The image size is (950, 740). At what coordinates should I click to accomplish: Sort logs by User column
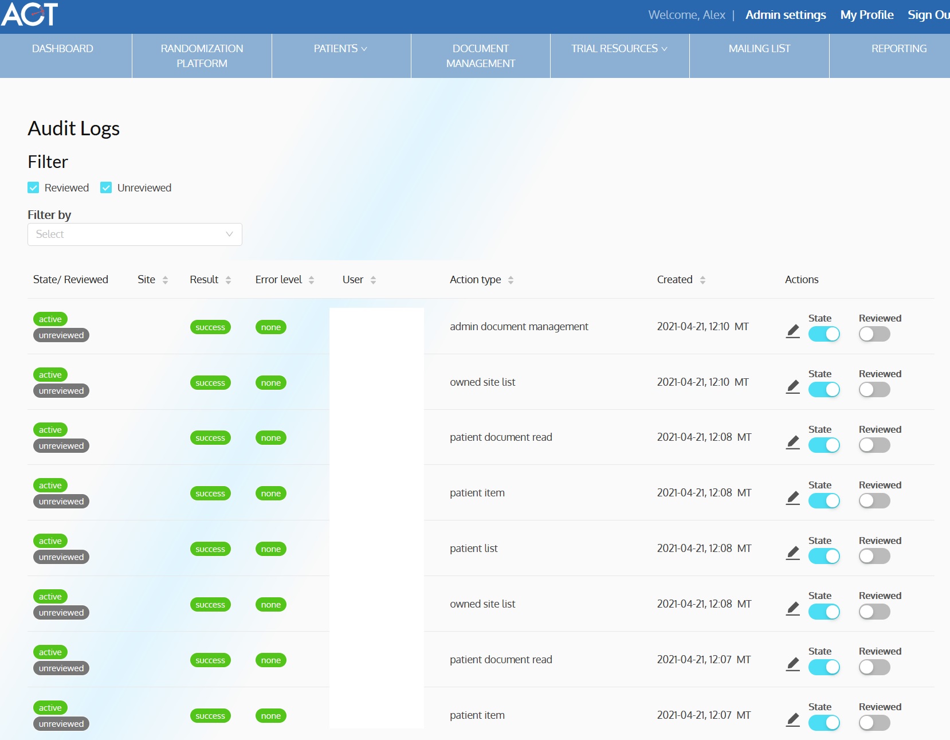[373, 280]
